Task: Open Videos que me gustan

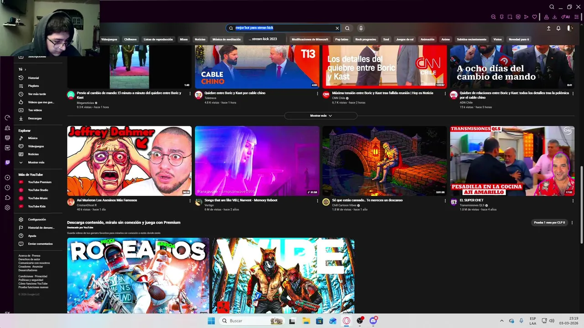Action: coord(41,102)
